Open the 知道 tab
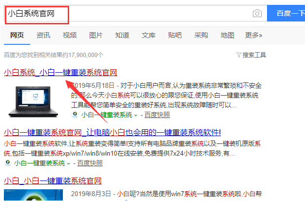 coord(122,35)
